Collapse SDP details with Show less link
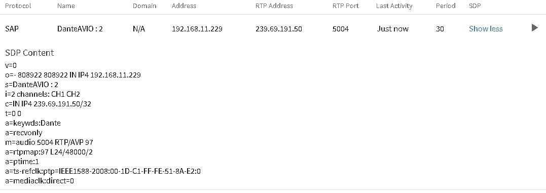This screenshot has width=546, height=193. pos(486,29)
